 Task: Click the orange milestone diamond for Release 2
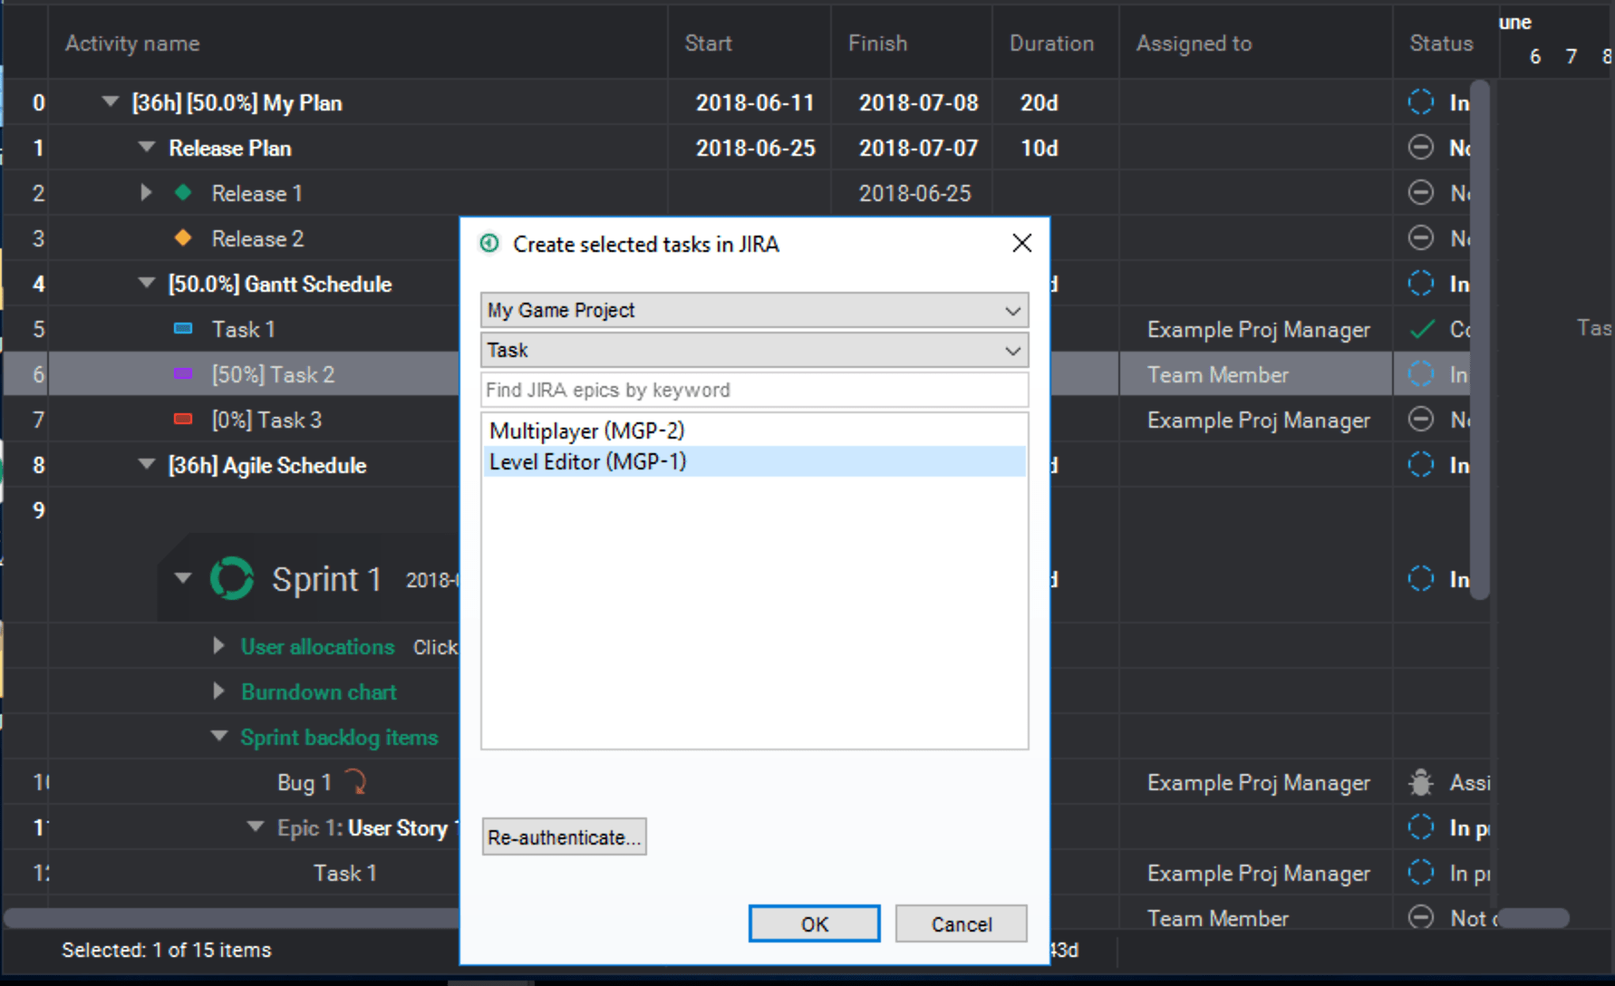tap(184, 237)
